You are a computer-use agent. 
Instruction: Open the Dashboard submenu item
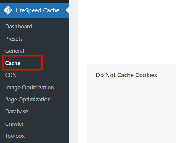point(19,27)
